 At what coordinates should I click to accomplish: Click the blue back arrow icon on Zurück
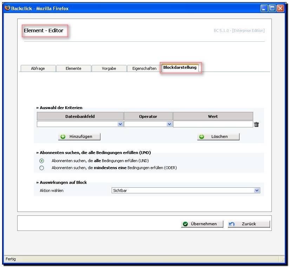pos(231,224)
